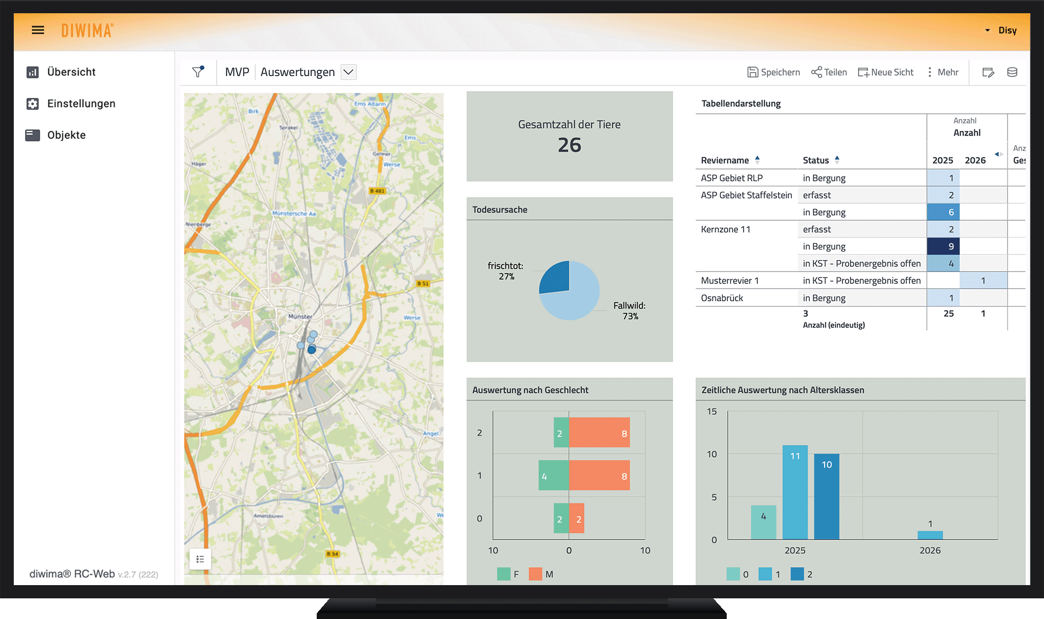This screenshot has height=619, width=1044.
Task: Expand the Auswertungen dropdown chevron
Action: (349, 72)
